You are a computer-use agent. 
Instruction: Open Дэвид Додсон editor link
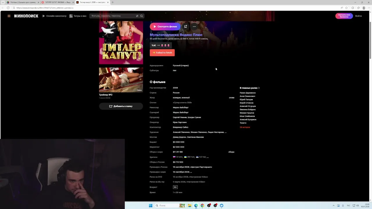(x=179, y=137)
